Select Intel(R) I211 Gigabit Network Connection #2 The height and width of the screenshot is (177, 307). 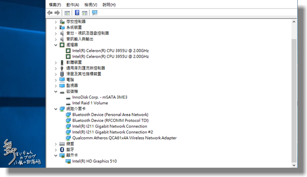click(x=113, y=132)
